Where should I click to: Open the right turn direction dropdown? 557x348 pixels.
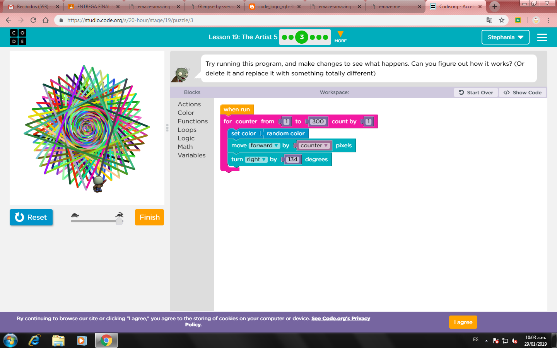click(256, 159)
